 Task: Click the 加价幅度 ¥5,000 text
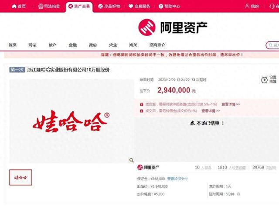click(151, 194)
